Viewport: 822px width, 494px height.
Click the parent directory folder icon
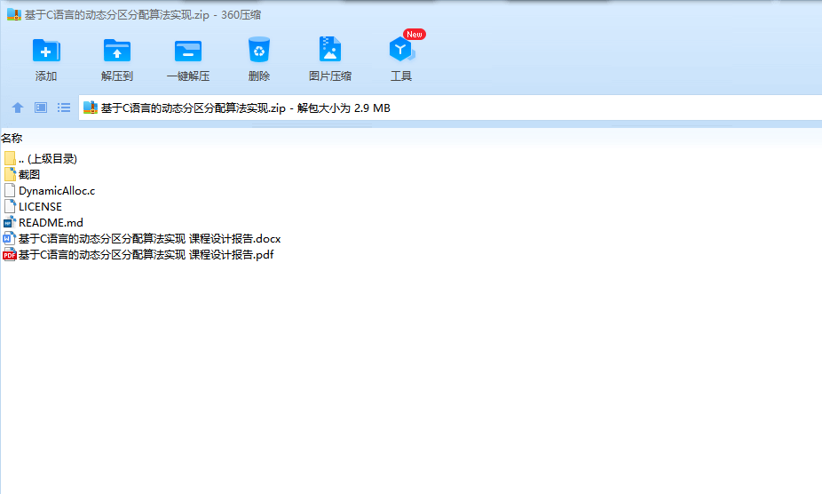pyautogui.click(x=10, y=158)
